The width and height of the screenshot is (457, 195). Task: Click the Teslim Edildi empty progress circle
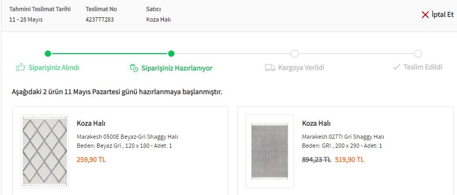coord(418,54)
